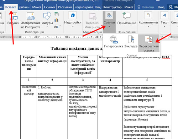This screenshot has height=139, width=178.
Task: Switch to the Рассылки tab
Action: 65,7
